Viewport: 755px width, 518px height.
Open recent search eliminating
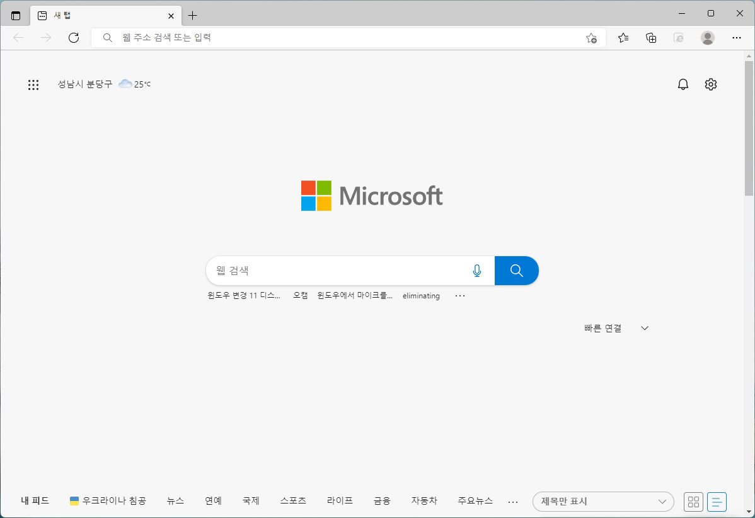(421, 295)
